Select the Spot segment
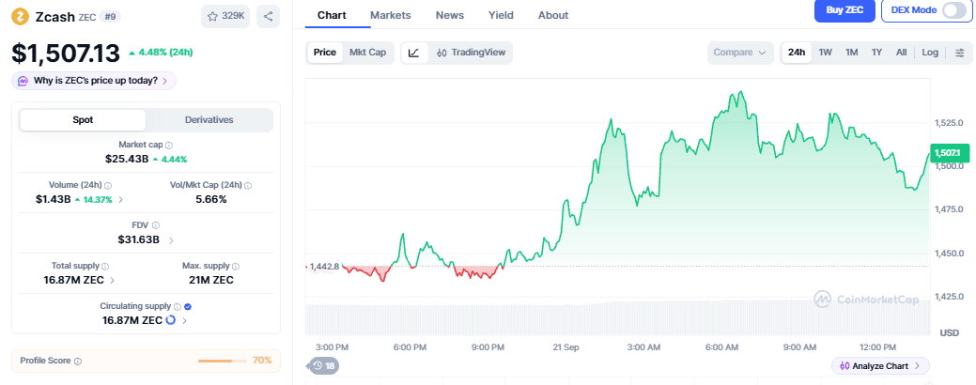 pos(83,120)
